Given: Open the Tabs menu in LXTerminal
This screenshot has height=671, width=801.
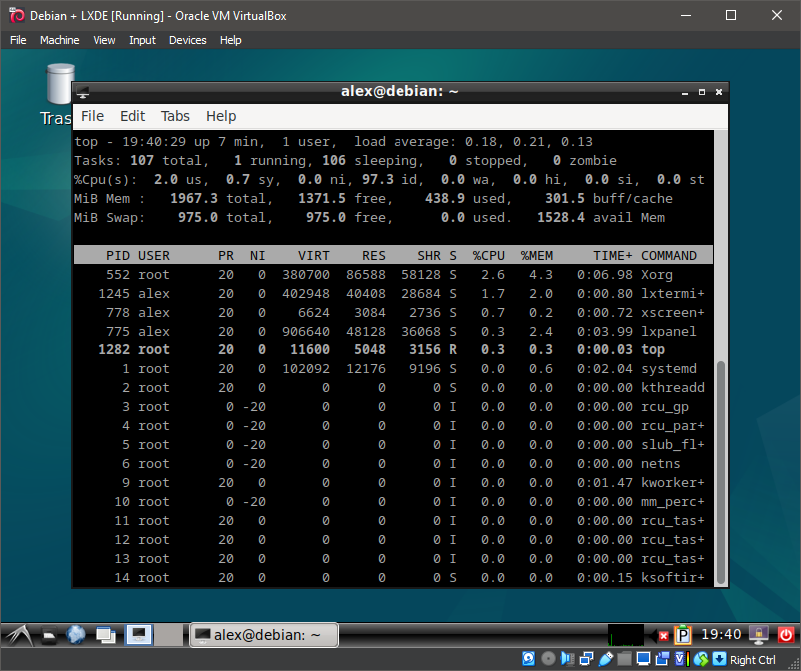Looking at the screenshot, I should point(175,116).
